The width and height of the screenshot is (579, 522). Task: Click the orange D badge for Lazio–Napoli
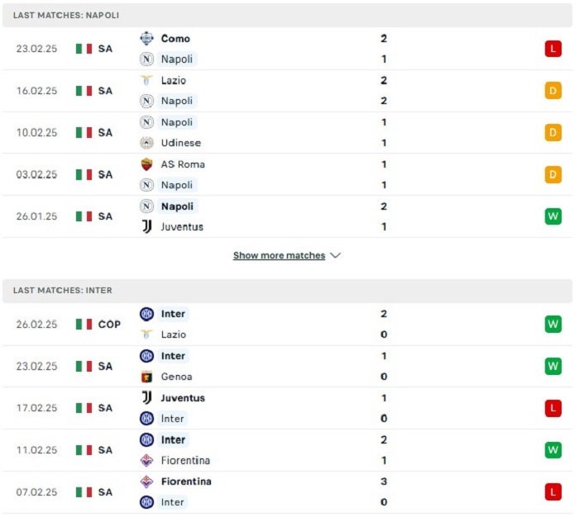[553, 91]
